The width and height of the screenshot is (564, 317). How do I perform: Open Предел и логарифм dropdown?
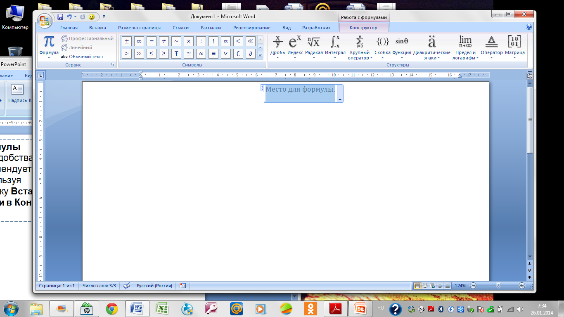coord(465,47)
